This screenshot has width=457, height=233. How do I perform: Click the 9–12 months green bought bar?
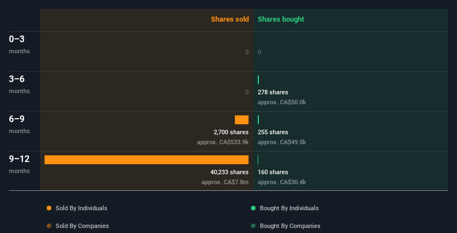pyautogui.click(x=258, y=160)
